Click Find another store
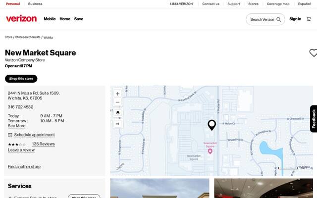 click(x=24, y=167)
